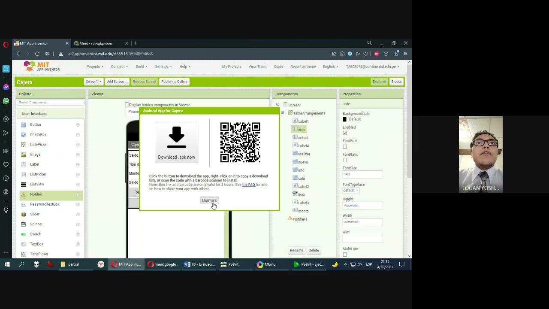
Task: Open the FontTypeface default dropdown
Action: click(x=350, y=190)
